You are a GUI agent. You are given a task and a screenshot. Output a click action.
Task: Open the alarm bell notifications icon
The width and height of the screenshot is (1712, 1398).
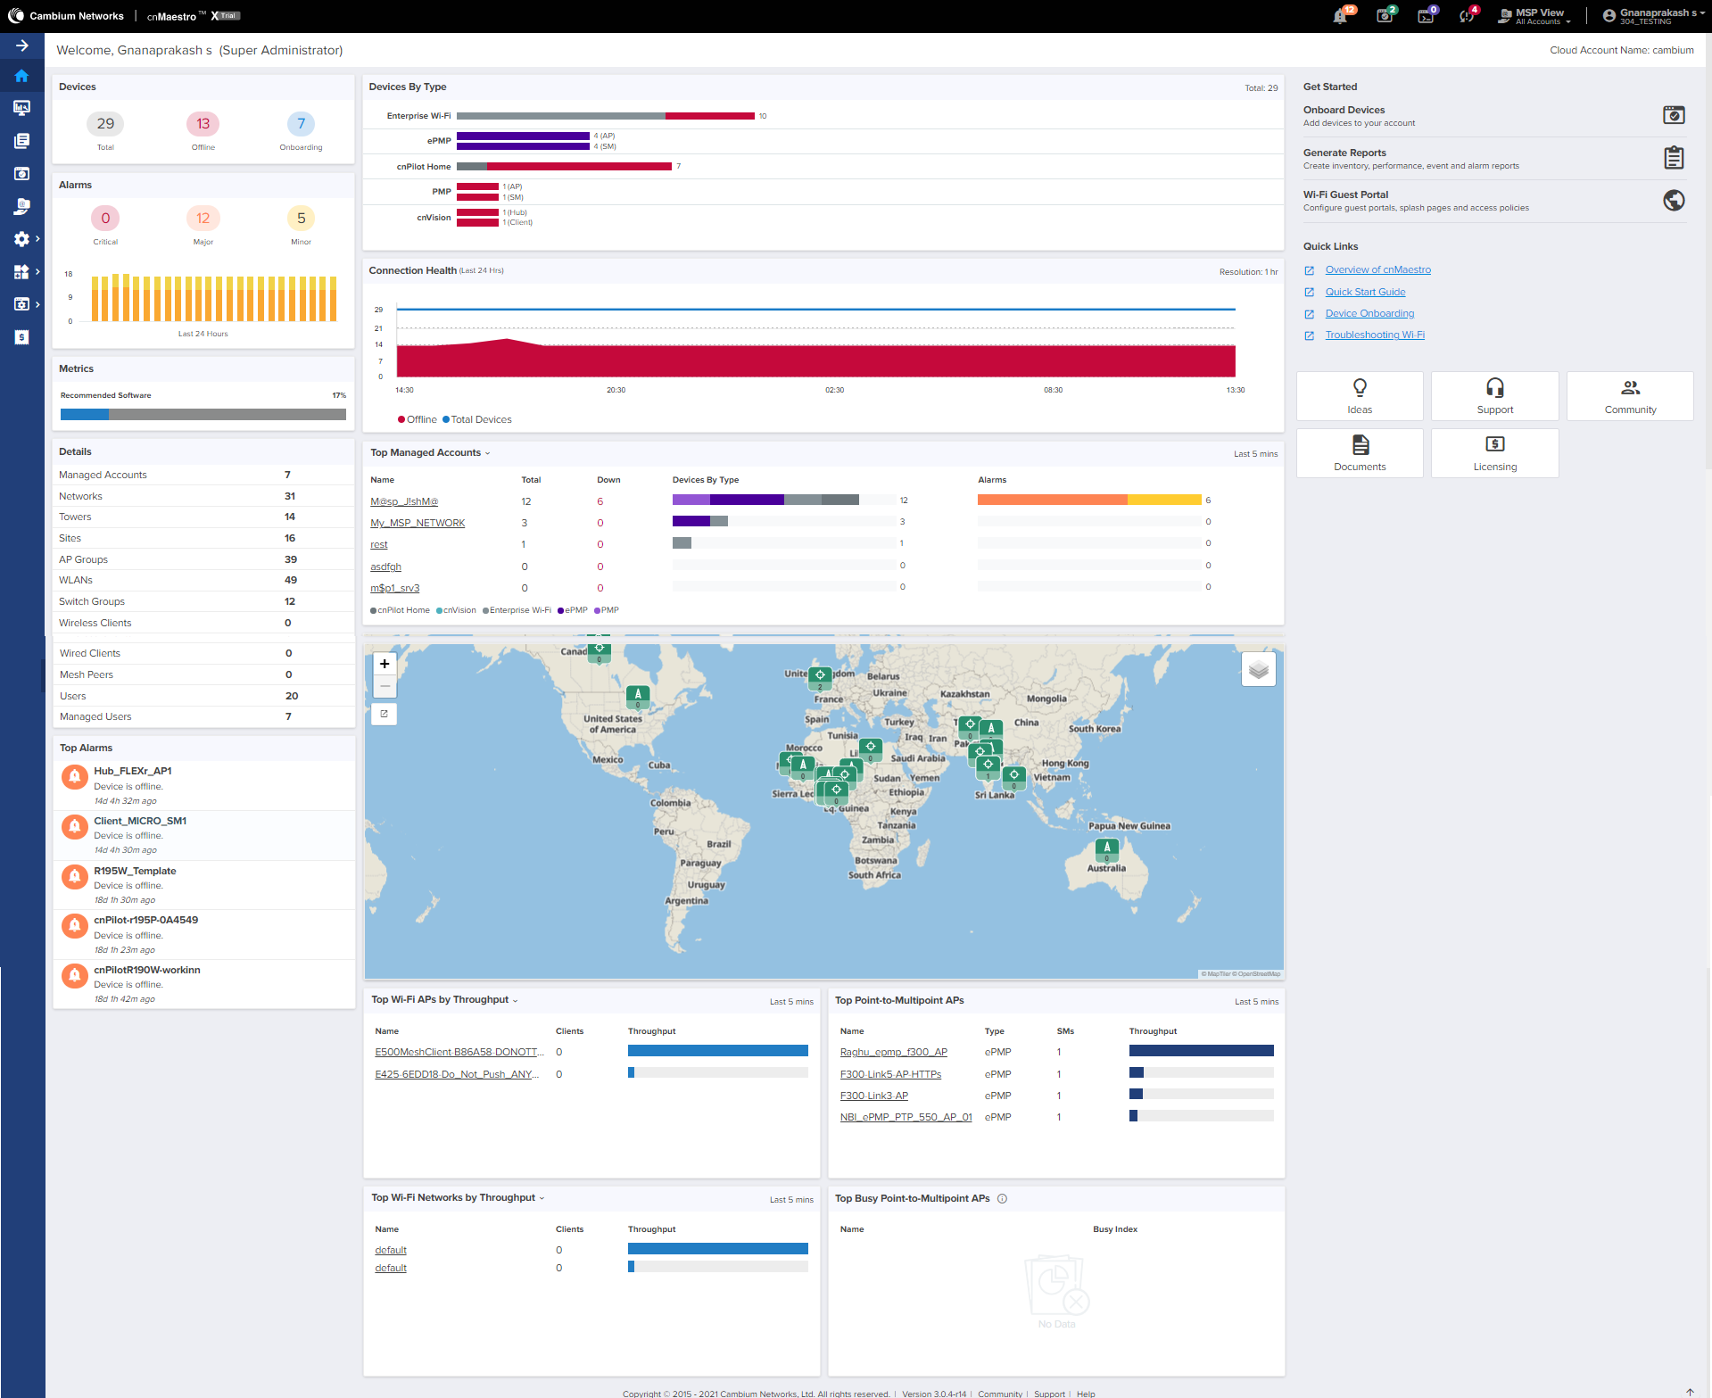tap(1340, 16)
